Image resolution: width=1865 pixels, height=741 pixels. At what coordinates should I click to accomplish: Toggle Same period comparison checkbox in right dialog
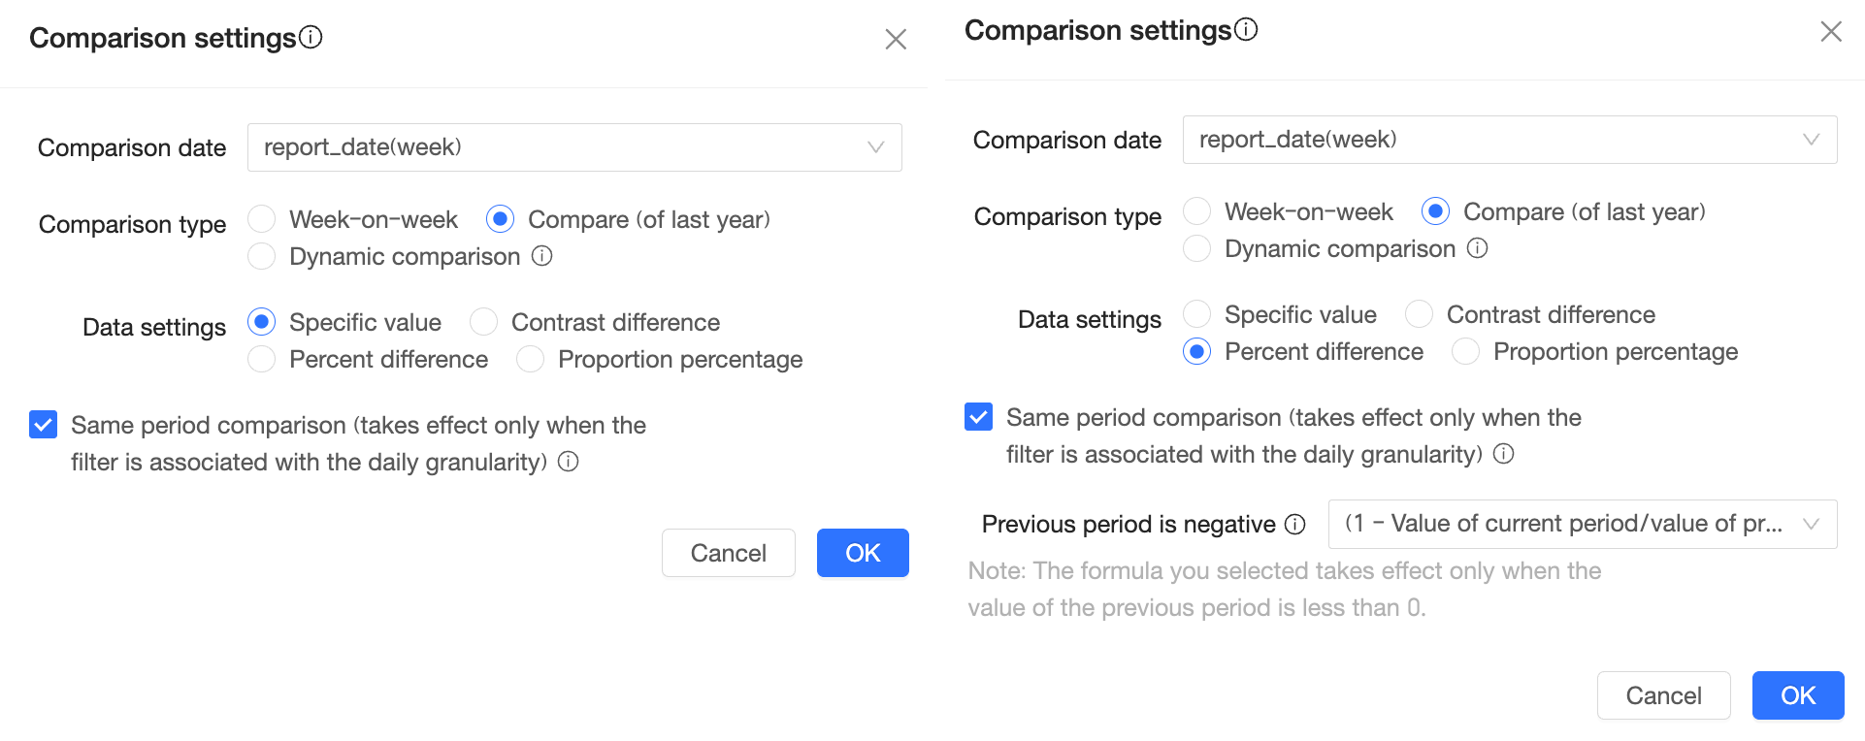coord(979,417)
